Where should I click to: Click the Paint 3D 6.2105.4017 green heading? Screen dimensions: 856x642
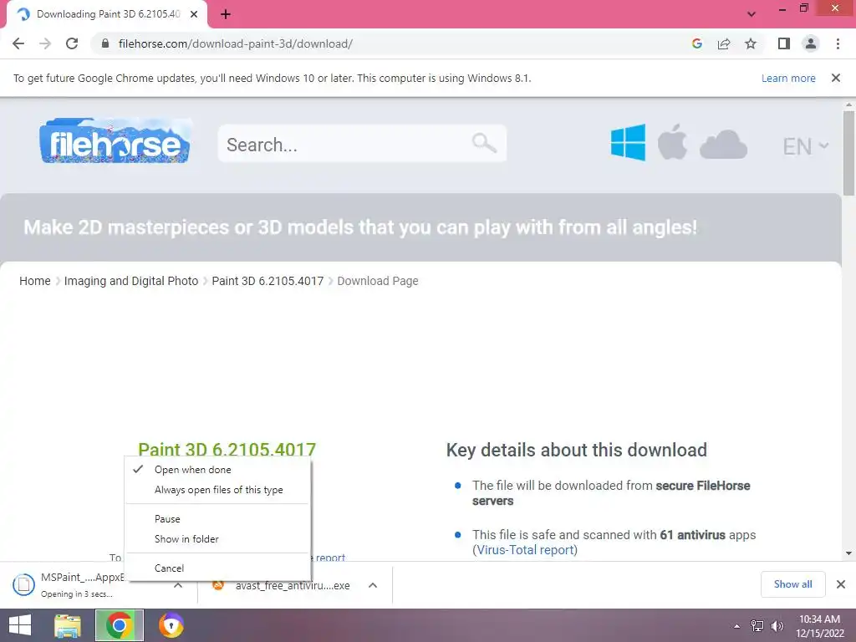tap(227, 449)
